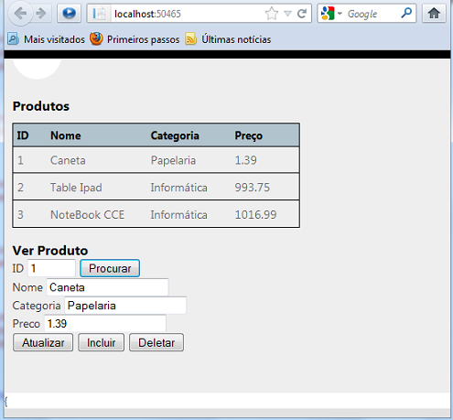Viewport: 453px width, 420px height.
Task: Open the address bar history dropdown arrow
Action: coord(287,14)
